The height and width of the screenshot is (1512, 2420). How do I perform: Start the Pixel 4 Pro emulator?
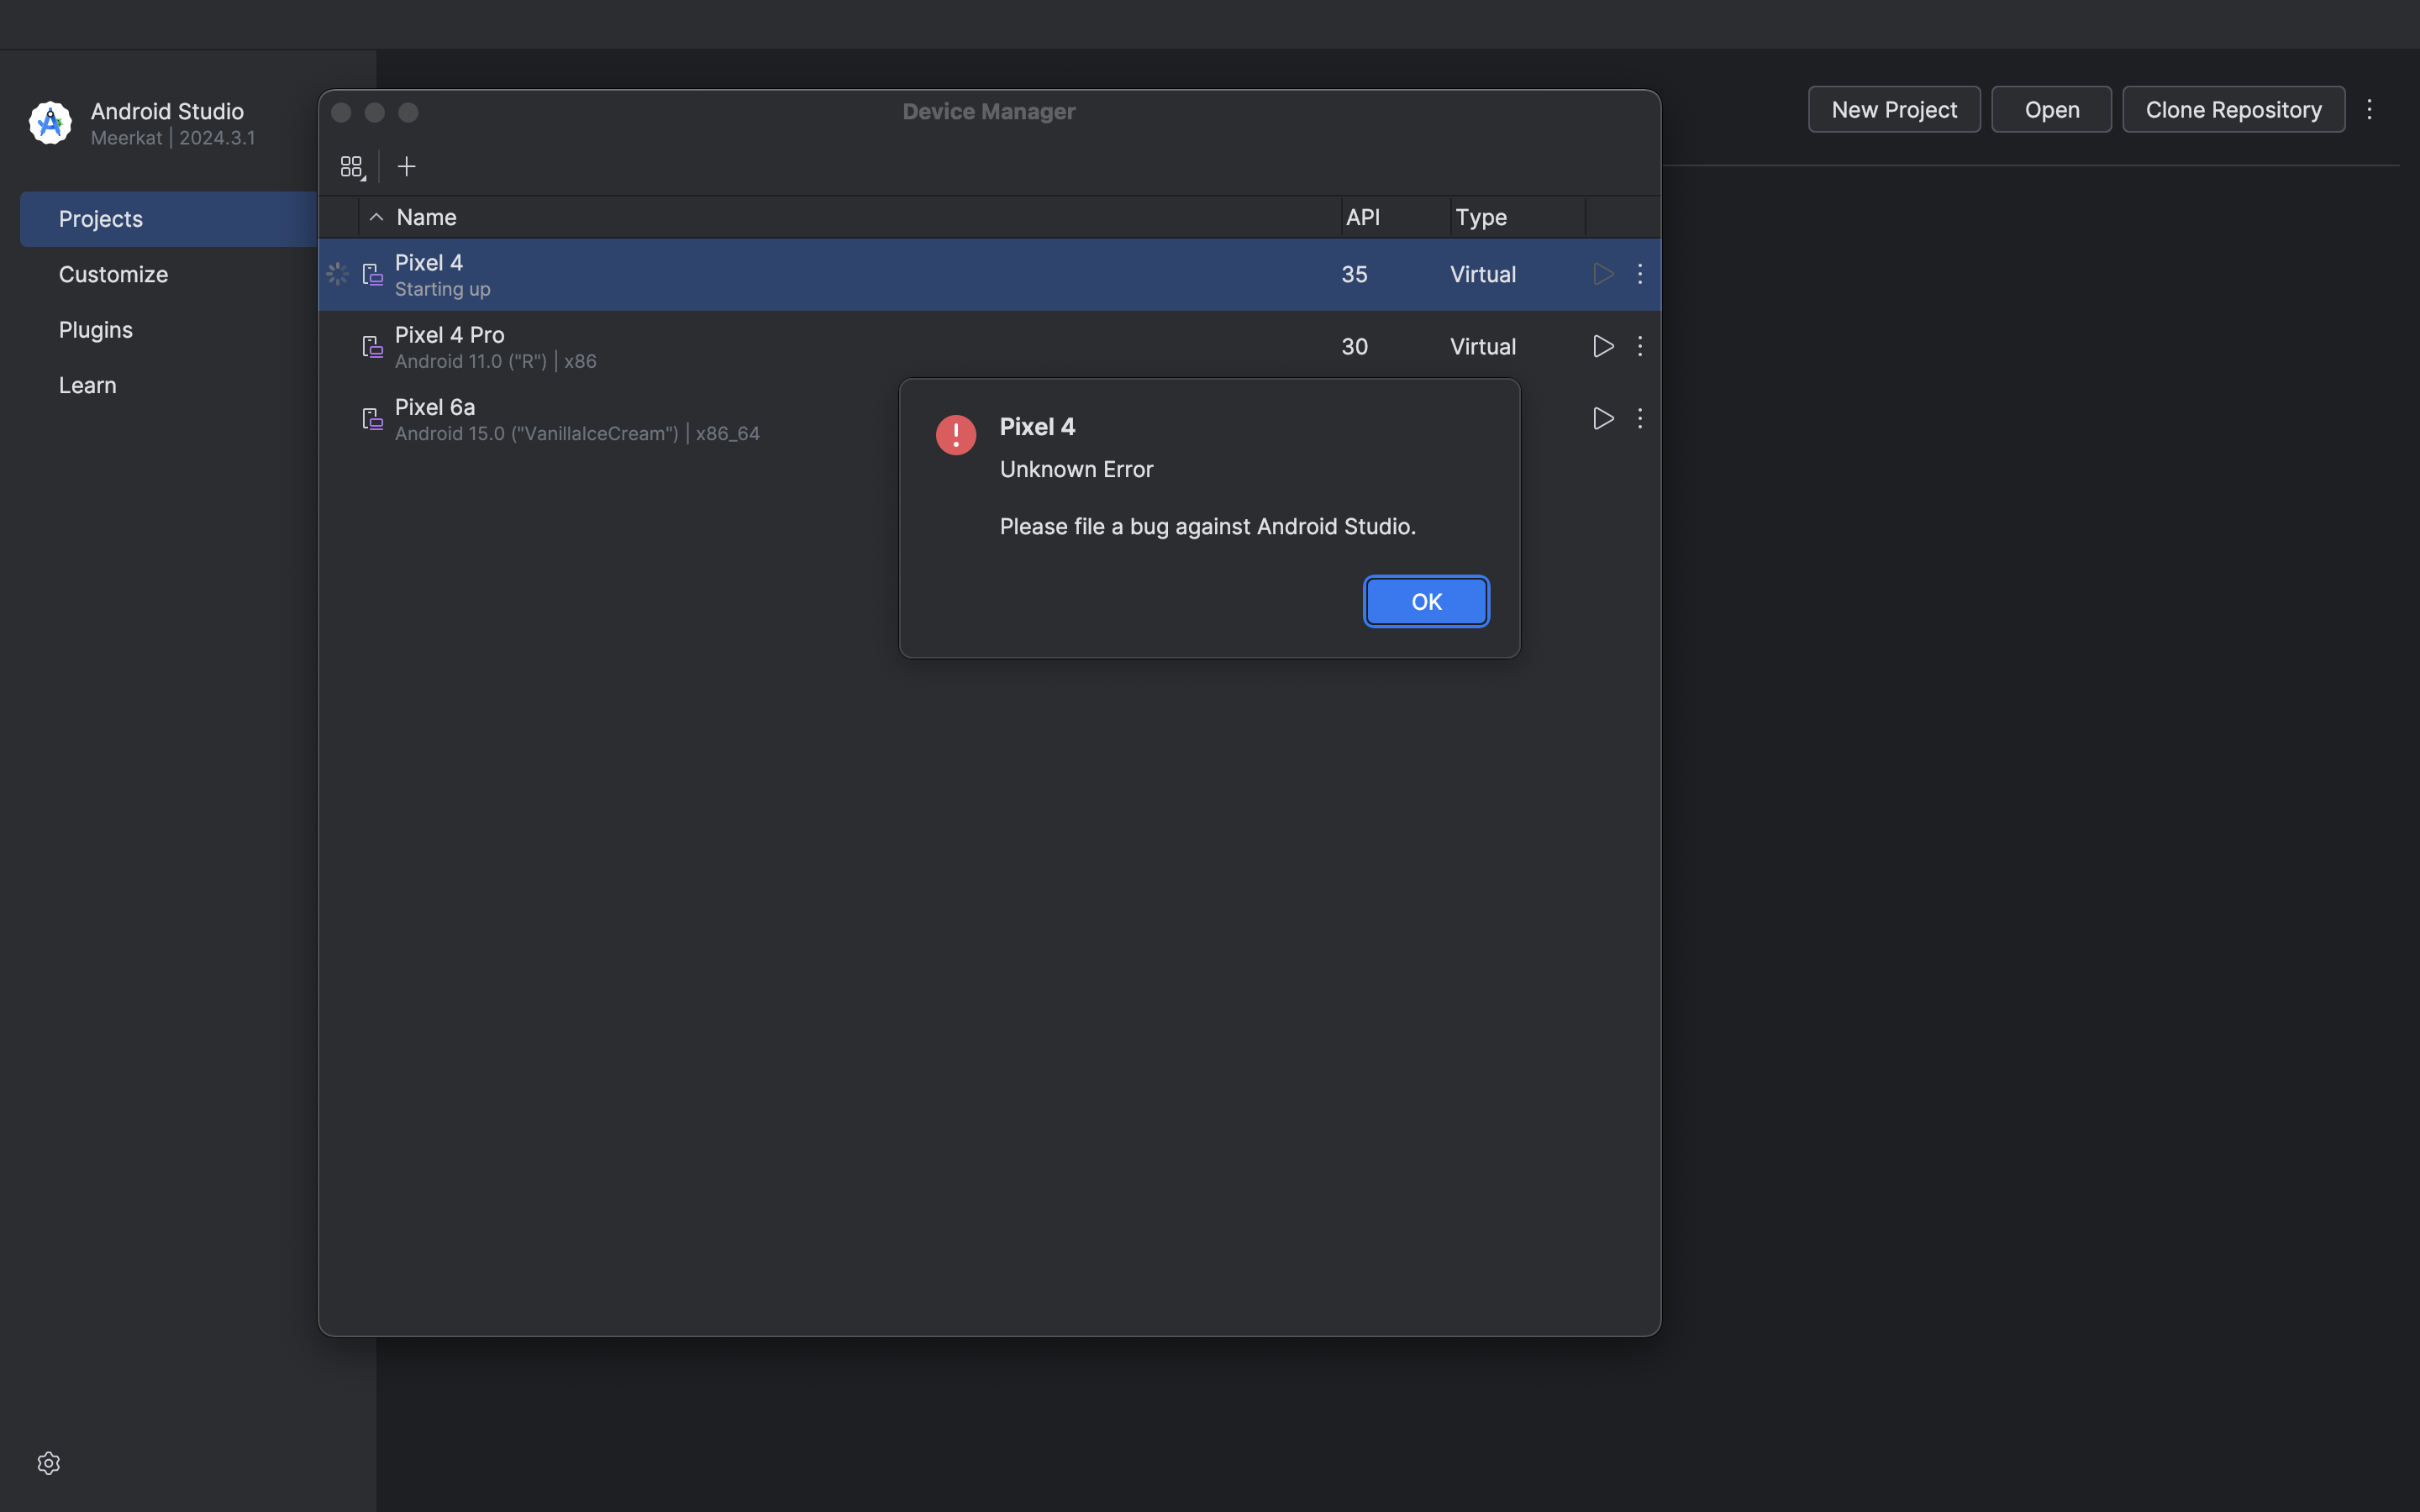coord(1603,346)
